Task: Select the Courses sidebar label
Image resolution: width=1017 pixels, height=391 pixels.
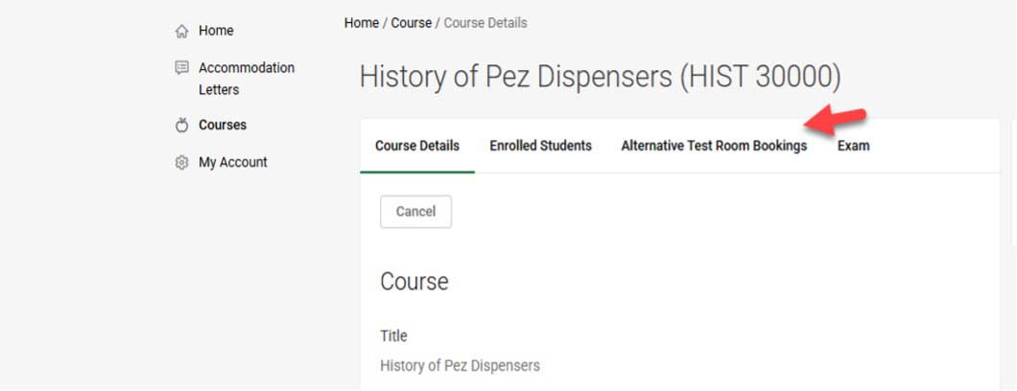Action: pyautogui.click(x=223, y=125)
